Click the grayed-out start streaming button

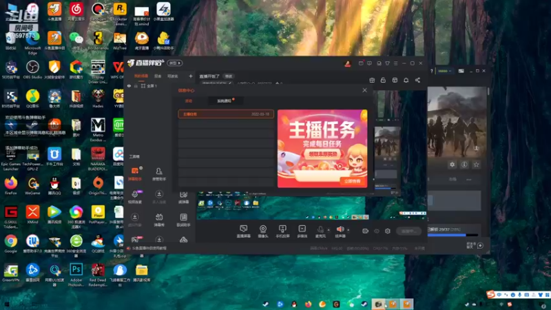(408, 231)
